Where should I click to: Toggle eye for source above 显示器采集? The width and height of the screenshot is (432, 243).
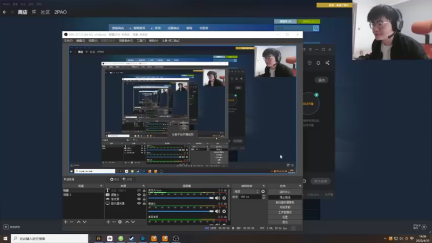139,199
